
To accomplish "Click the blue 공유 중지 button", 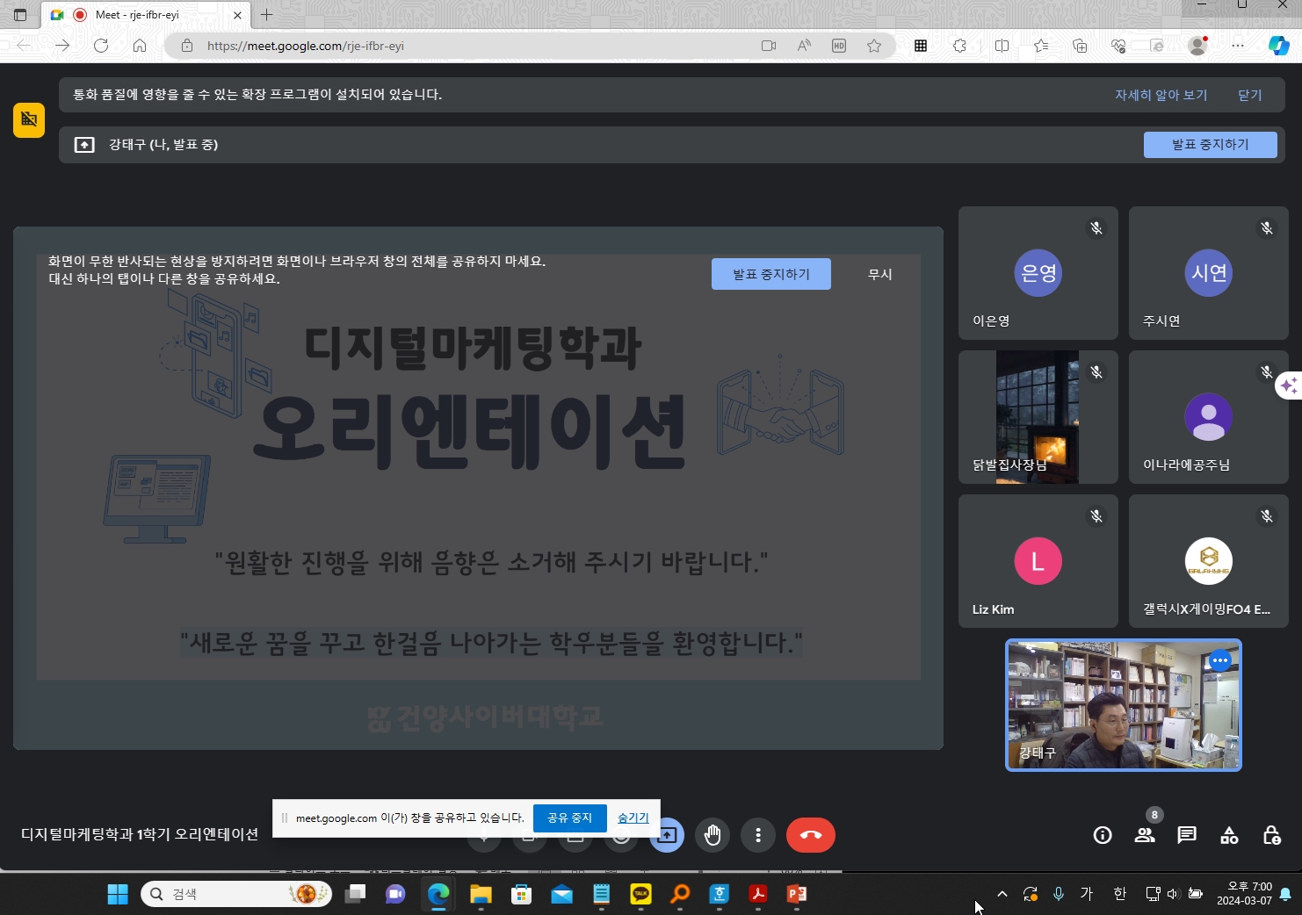I will click(x=569, y=818).
